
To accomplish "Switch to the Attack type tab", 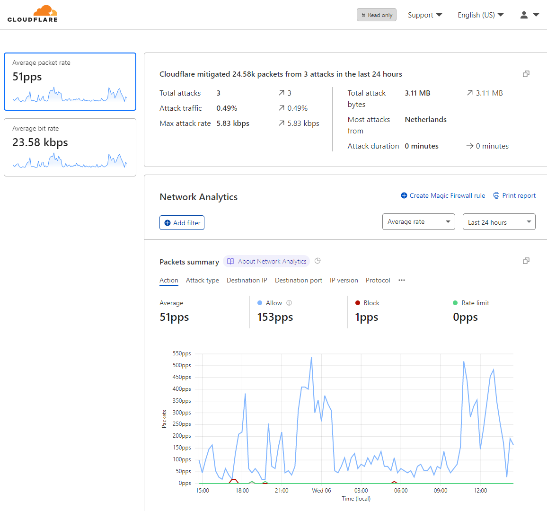I will click(x=203, y=280).
